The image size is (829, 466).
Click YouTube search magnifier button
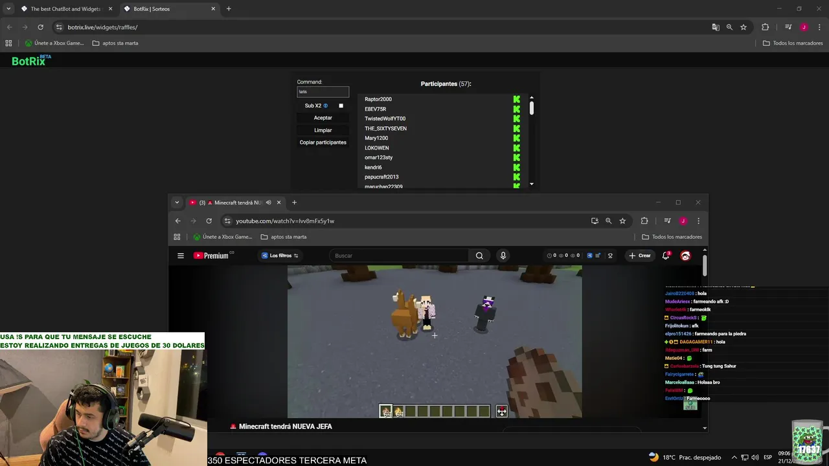[x=479, y=256]
